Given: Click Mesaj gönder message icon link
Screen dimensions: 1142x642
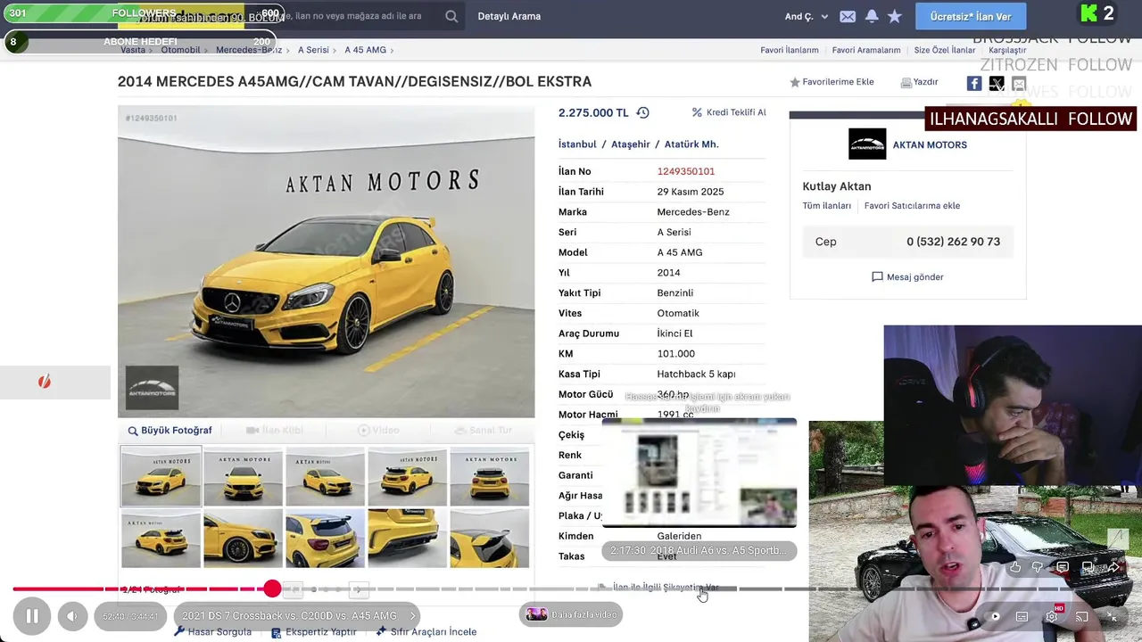Looking at the screenshot, I should 907,276.
